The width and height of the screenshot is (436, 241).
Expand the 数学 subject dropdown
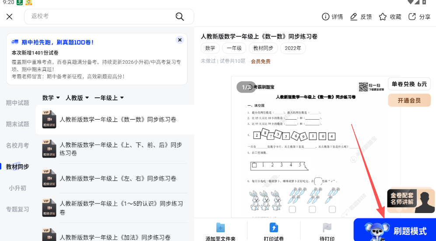pyautogui.click(x=51, y=98)
